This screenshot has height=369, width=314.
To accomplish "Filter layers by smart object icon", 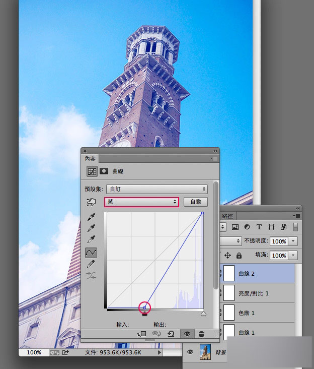I will pos(283,227).
